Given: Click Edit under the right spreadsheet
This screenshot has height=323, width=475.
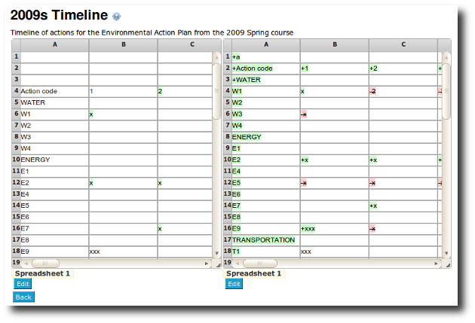Looking at the screenshot, I should click(x=234, y=284).
